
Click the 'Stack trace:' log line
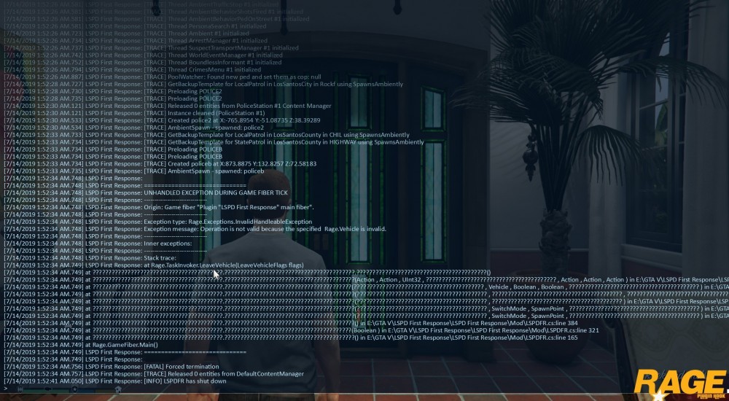(90, 257)
